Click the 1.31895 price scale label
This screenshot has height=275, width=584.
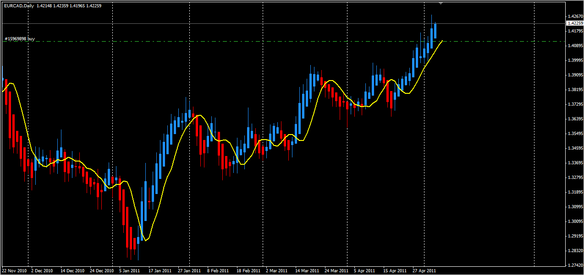(575, 192)
